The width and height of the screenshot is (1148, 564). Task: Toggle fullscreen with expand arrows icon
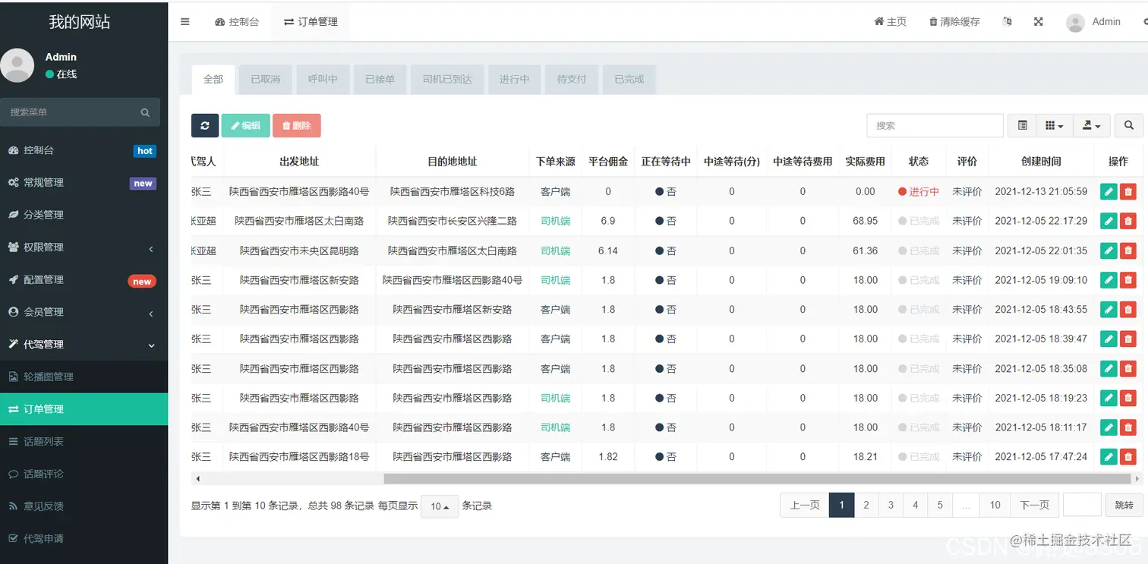point(1038,22)
